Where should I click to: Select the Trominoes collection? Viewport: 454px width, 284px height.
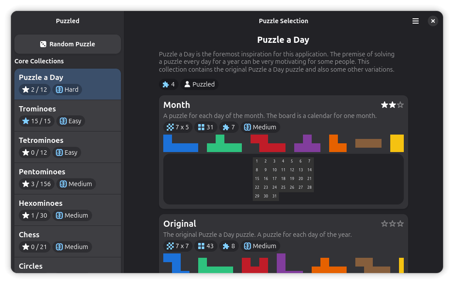68,115
